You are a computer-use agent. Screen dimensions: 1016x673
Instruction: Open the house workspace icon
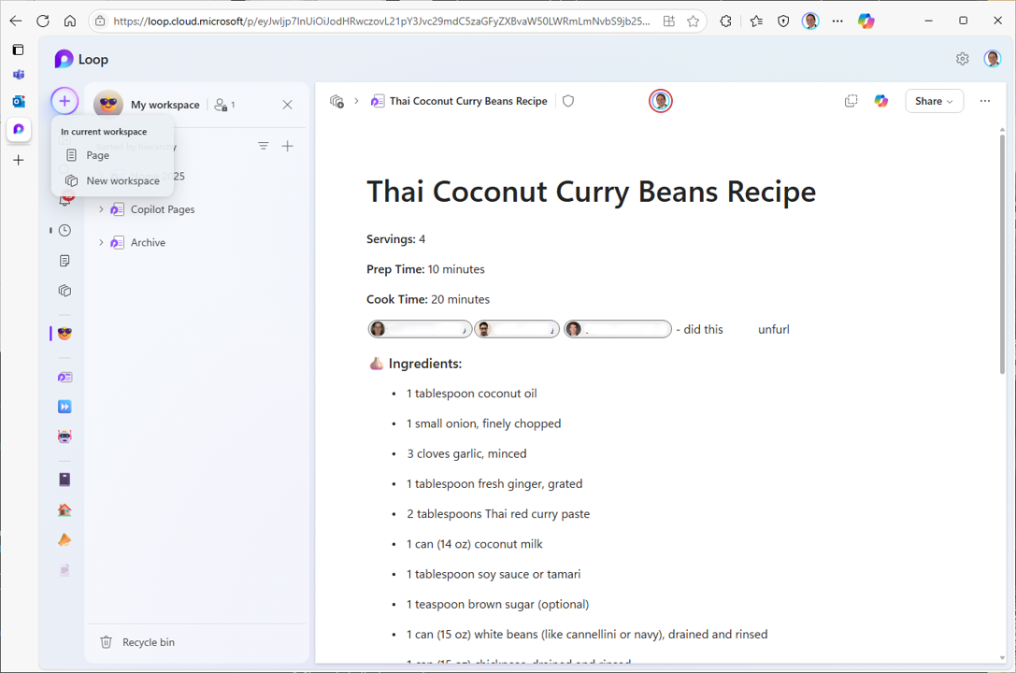64,509
